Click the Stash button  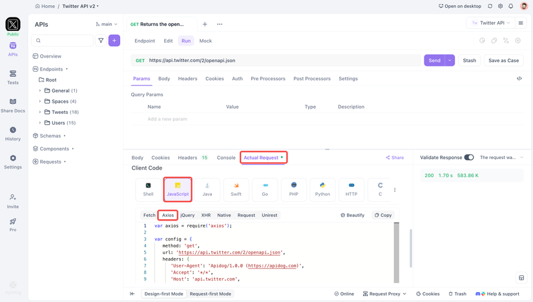[470, 60]
